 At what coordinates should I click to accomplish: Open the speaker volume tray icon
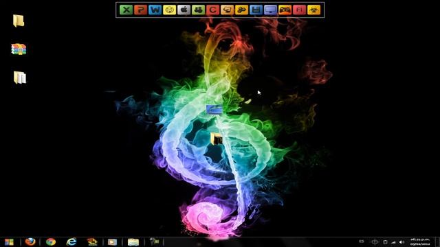(x=401, y=242)
